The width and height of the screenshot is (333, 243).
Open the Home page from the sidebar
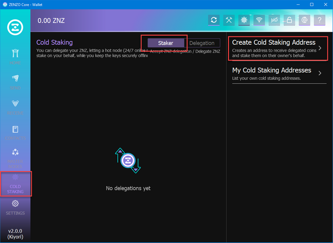pos(15,57)
